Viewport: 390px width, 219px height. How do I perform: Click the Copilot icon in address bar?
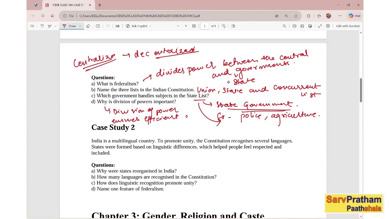pos(277,16)
